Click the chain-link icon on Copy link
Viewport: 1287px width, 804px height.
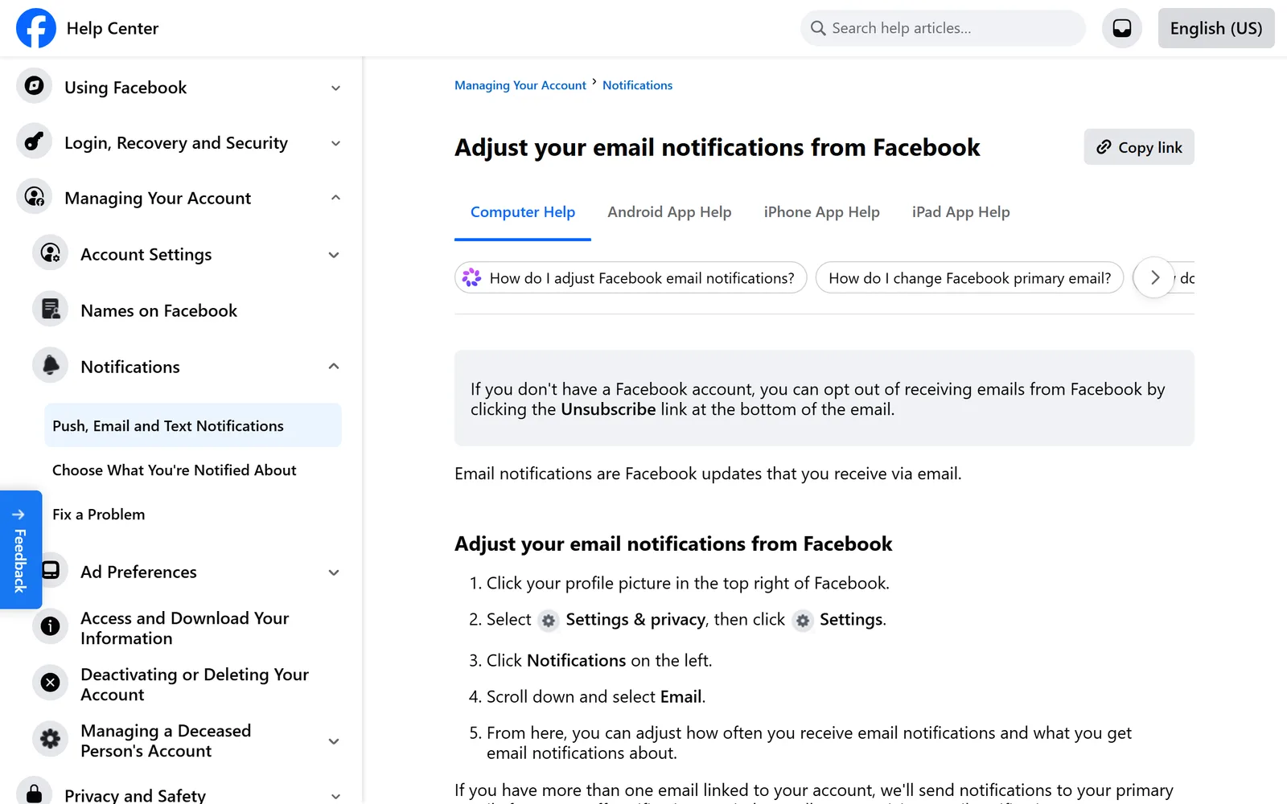(x=1104, y=147)
